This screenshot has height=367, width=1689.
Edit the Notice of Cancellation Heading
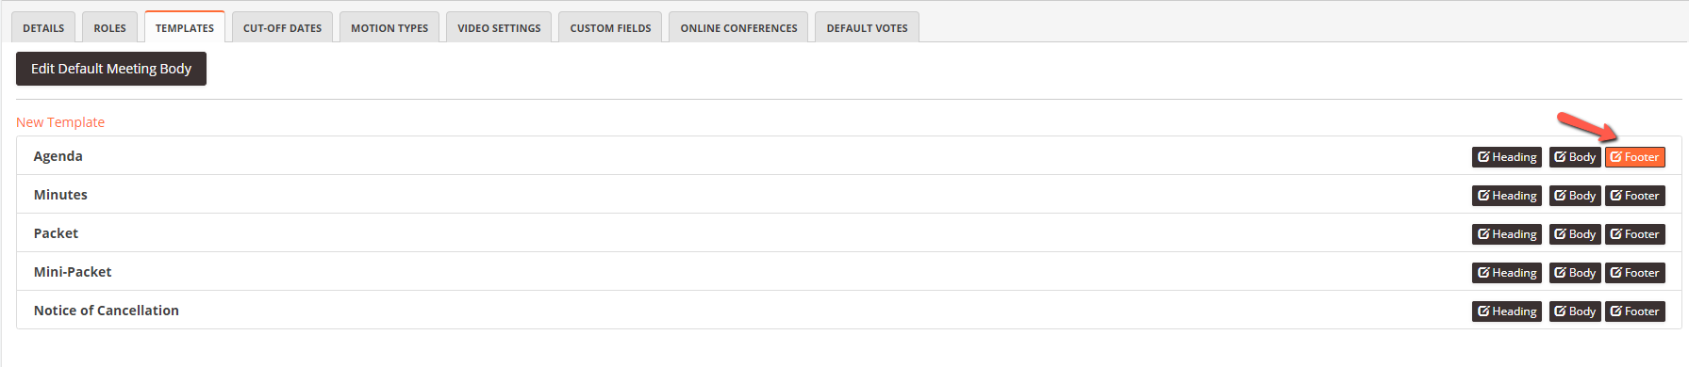pos(1507,311)
